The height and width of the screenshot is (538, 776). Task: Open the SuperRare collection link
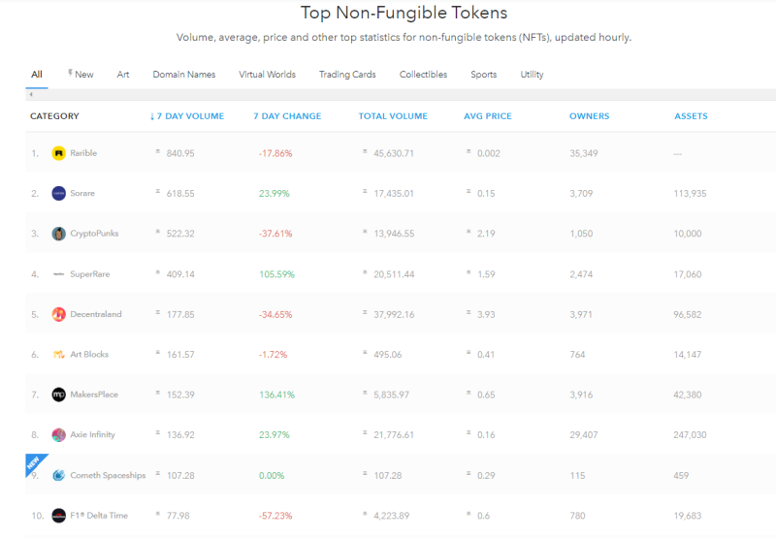click(x=89, y=274)
